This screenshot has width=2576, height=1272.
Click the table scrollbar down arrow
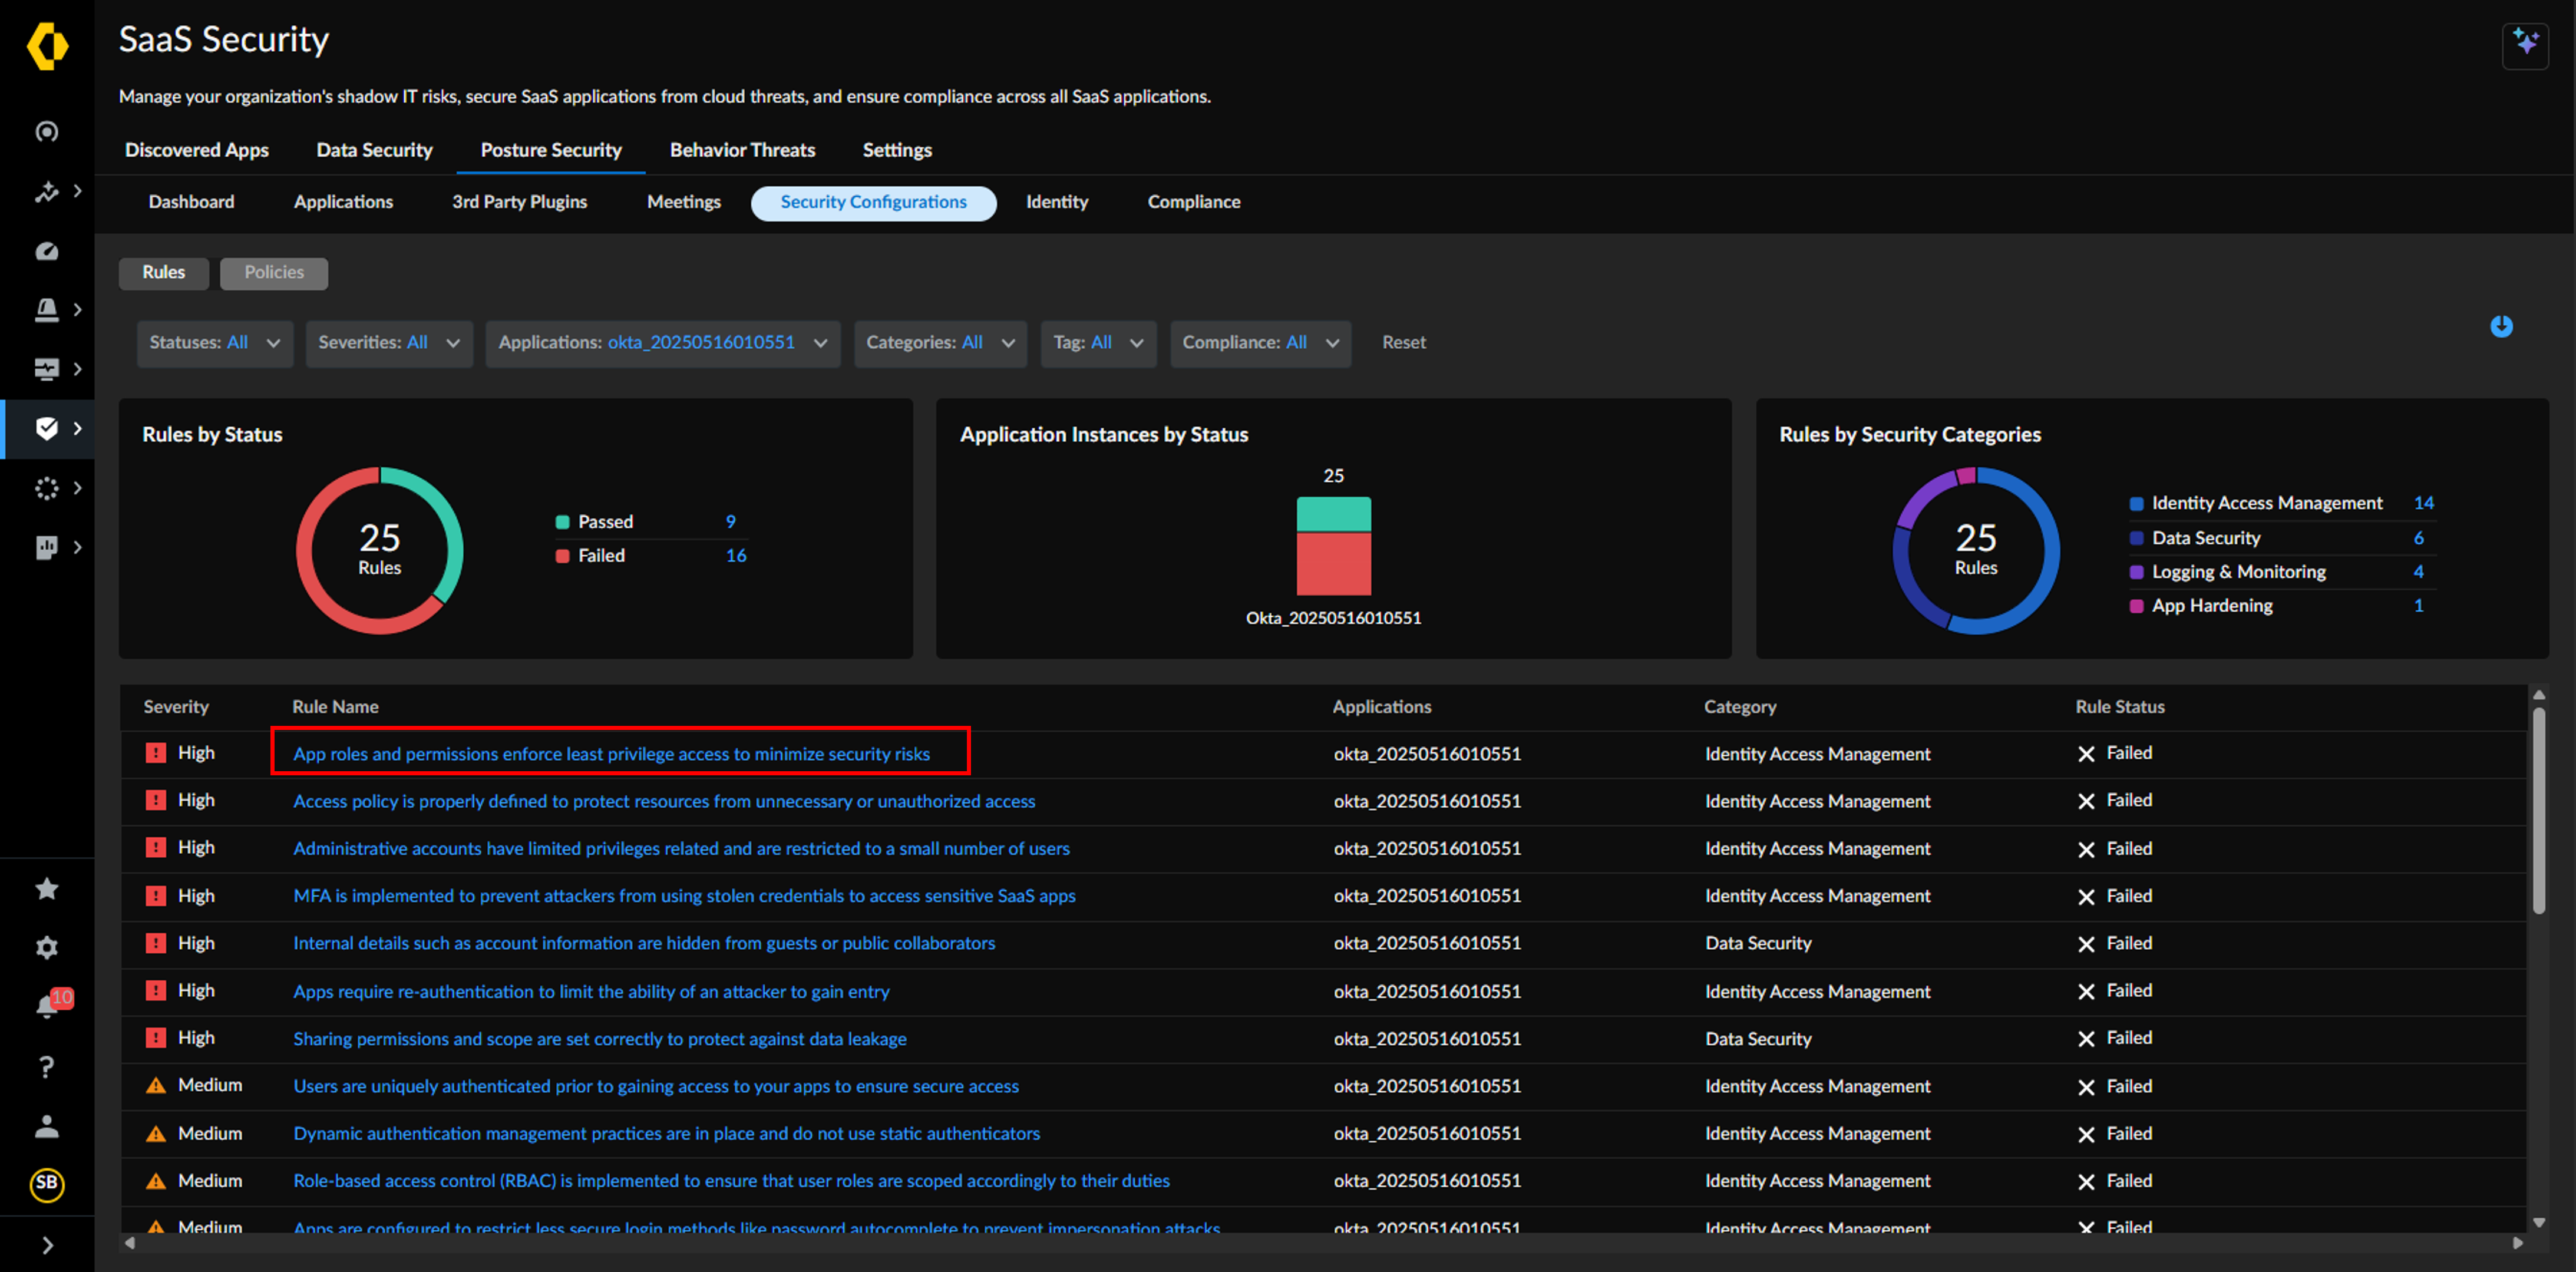2538,1222
